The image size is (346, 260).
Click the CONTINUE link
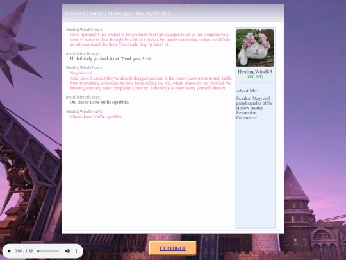click(173, 248)
